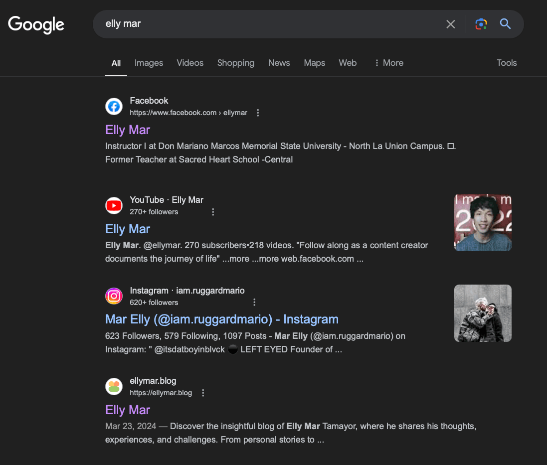Open the YouTube result thumbnail image
Screen dimensions: 547x465
483,222
